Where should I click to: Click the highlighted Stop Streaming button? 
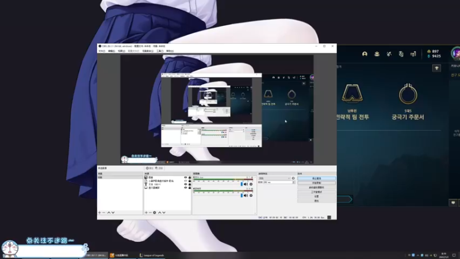[317, 178]
